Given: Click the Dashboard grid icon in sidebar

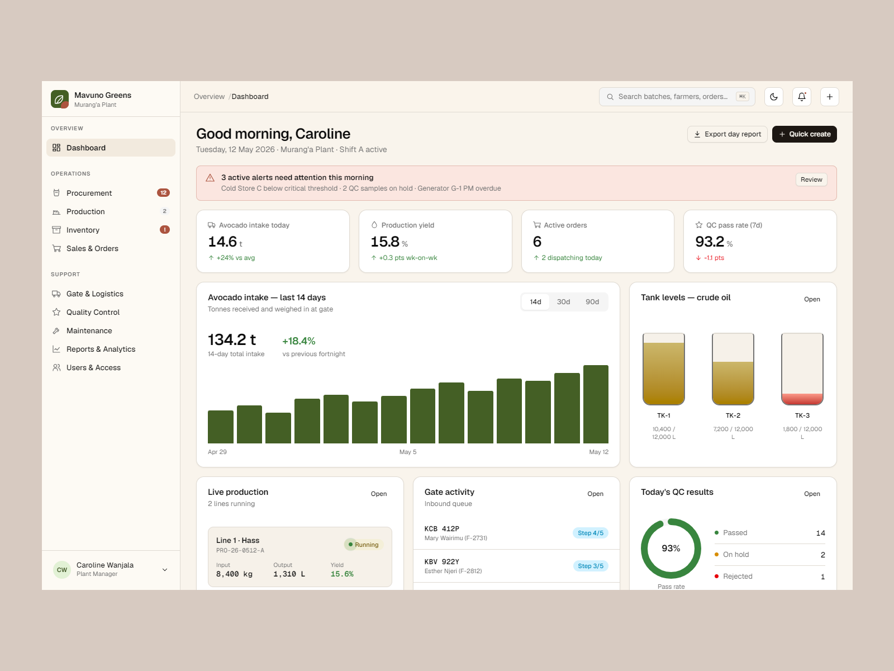Looking at the screenshot, I should (56, 148).
